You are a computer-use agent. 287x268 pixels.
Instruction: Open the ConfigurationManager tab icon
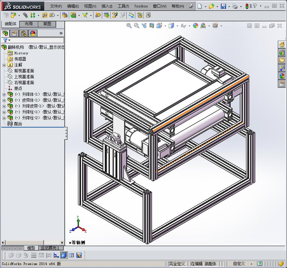click(x=24, y=33)
